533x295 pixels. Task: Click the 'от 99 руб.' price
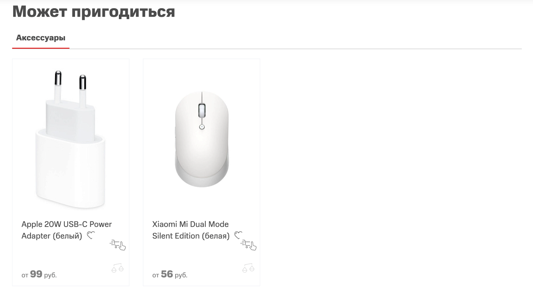39,274
